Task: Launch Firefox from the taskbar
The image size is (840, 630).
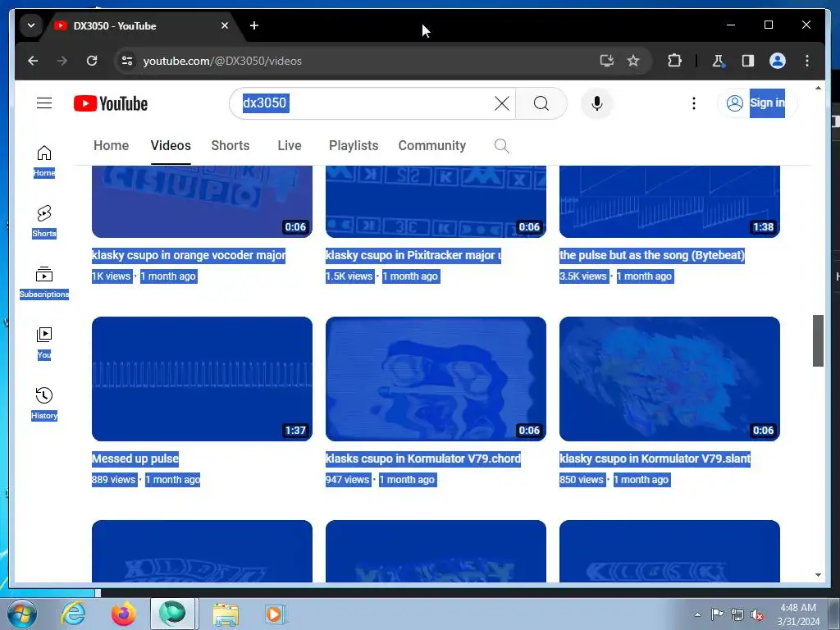Action: [123, 614]
